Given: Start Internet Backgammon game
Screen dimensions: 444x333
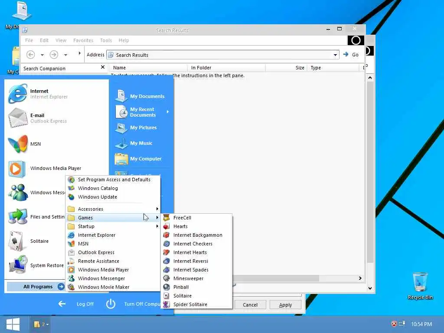Looking at the screenshot, I should (196, 235).
